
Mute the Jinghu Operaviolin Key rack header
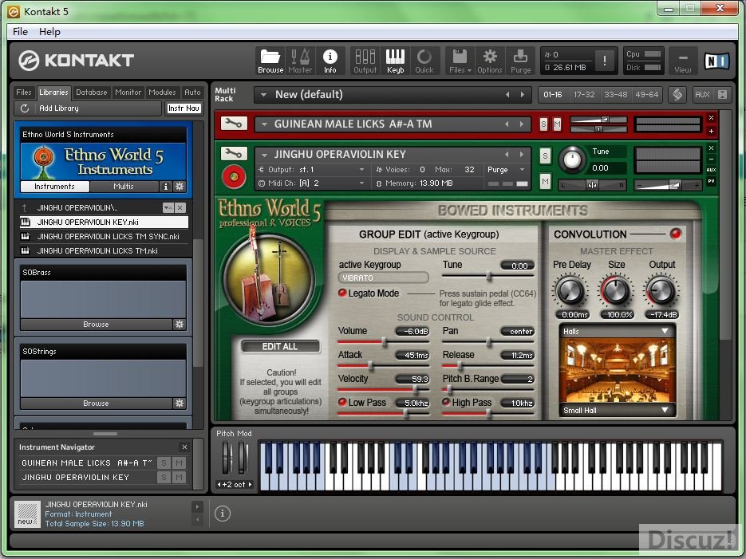tap(545, 181)
